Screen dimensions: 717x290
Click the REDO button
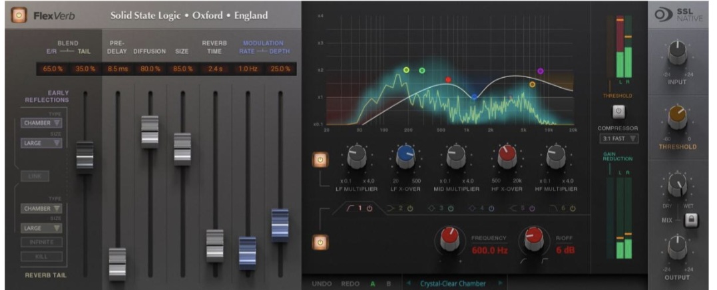tap(350, 283)
